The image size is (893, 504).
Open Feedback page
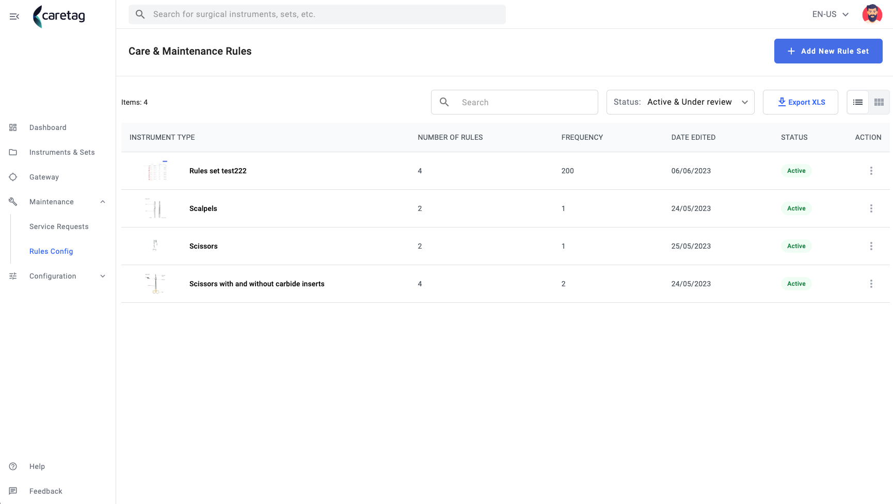(x=46, y=491)
